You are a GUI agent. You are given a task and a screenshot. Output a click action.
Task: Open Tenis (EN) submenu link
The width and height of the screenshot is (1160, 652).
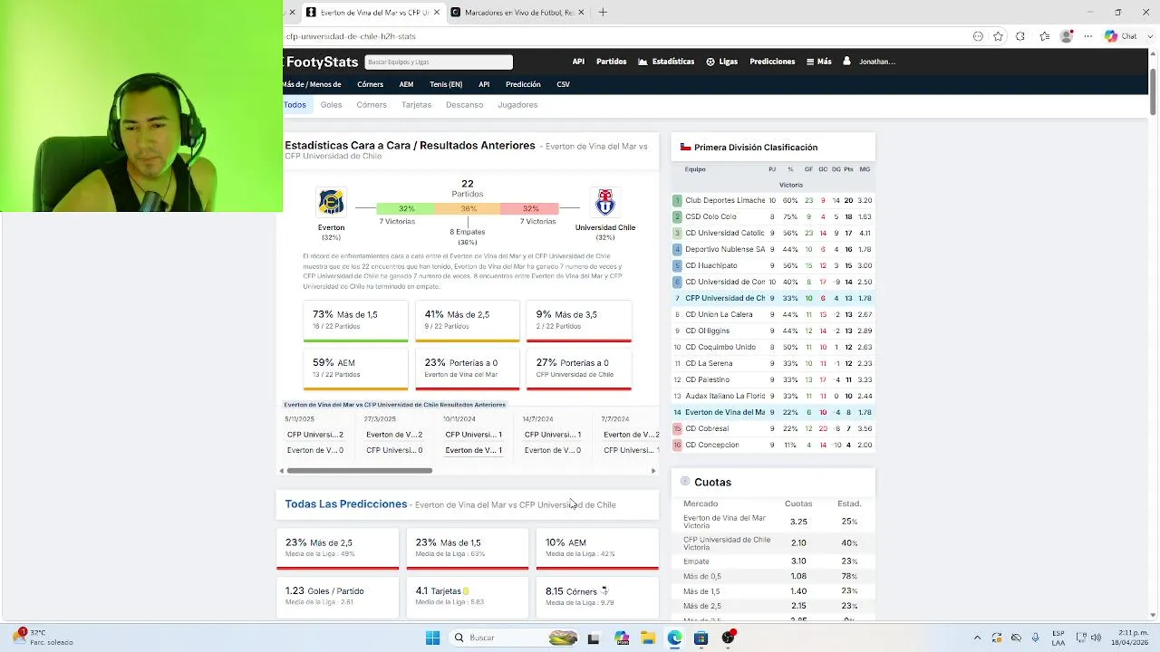coord(446,84)
